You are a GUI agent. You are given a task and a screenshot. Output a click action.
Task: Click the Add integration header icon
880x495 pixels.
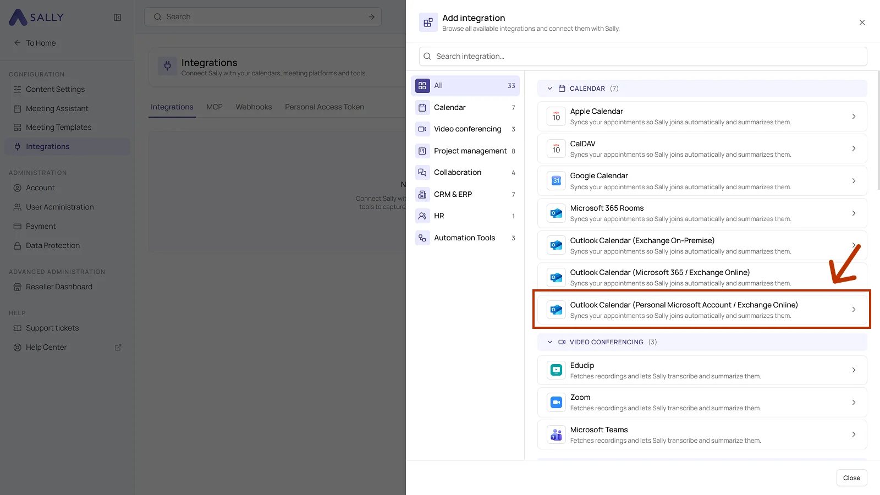[428, 23]
